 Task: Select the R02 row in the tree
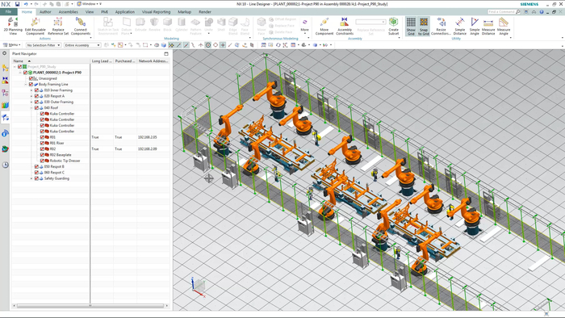52,149
